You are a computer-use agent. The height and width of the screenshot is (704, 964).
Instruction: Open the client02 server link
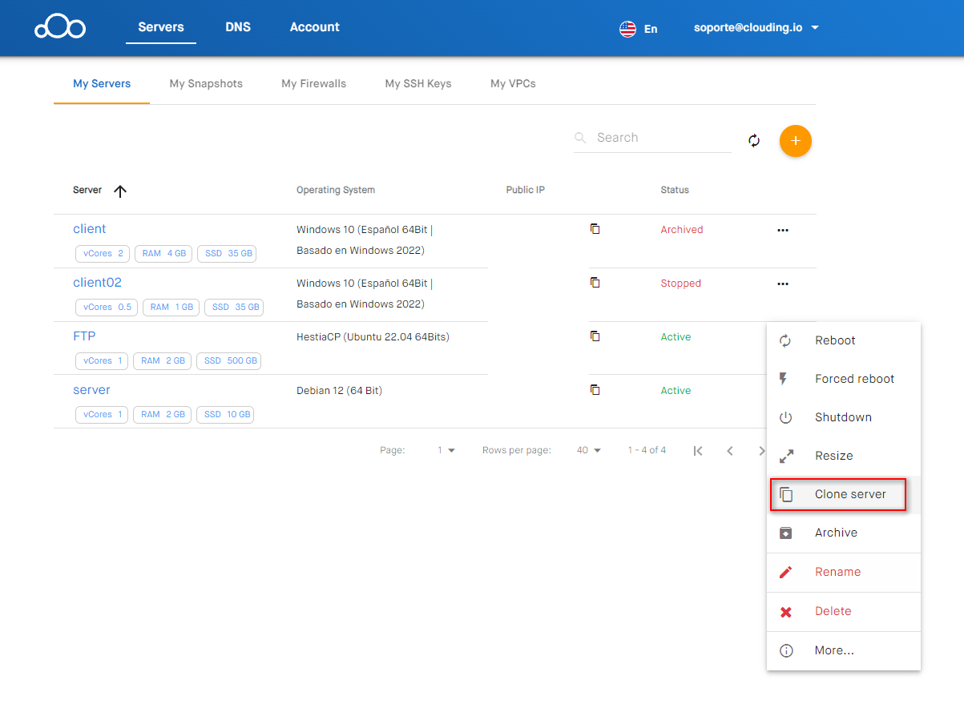[98, 283]
